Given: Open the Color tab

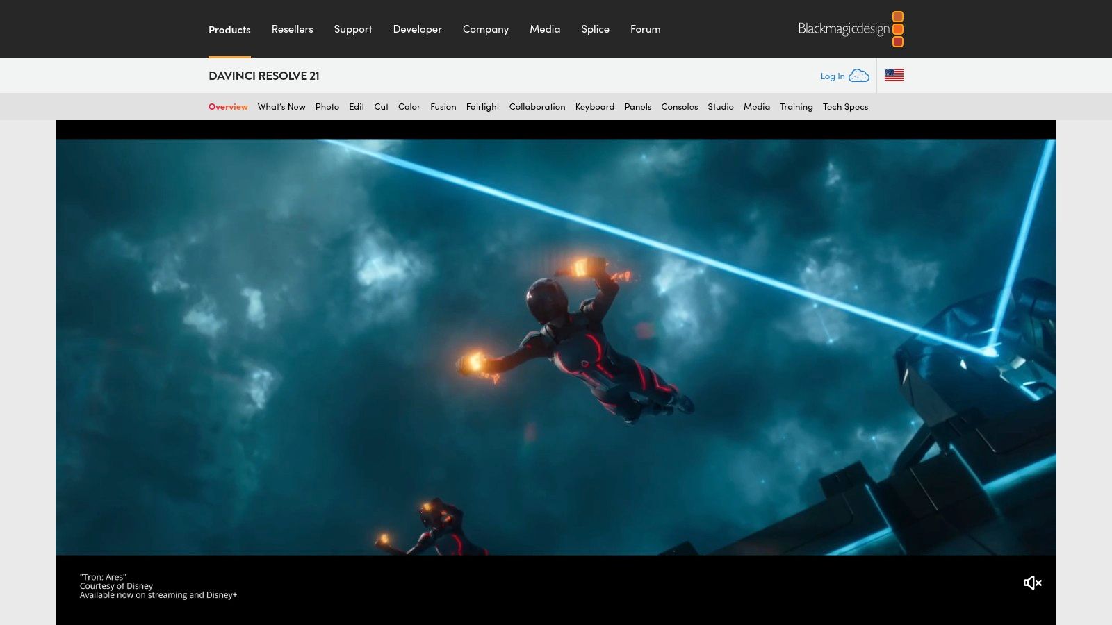Looking at the screenshot, I should (x=409, y=107).
